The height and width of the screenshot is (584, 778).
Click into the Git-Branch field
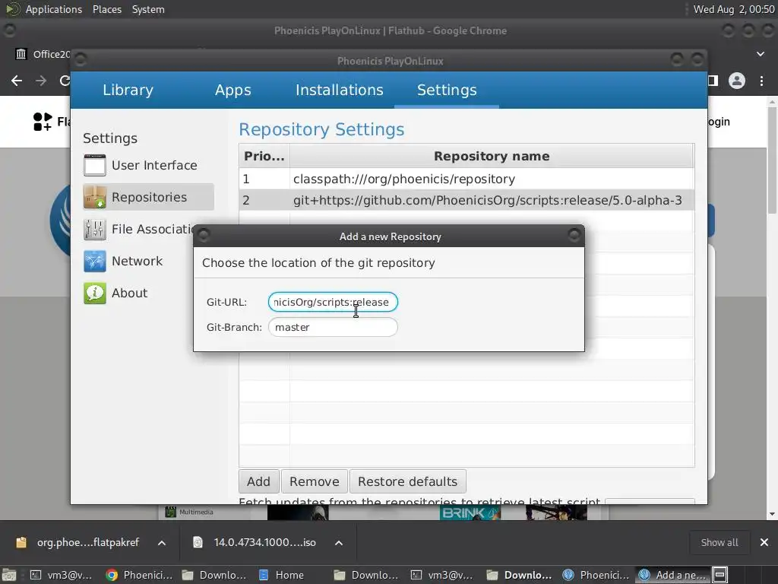click(333, 327)
